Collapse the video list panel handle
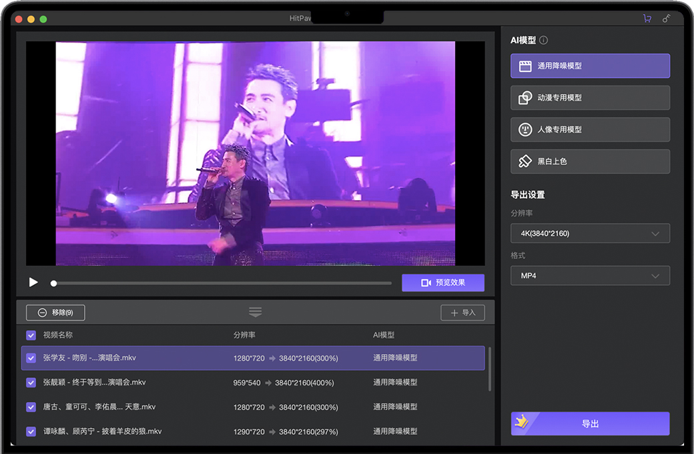Image resolution: width=694 pixels, height=454 pixels. point(255,312)
